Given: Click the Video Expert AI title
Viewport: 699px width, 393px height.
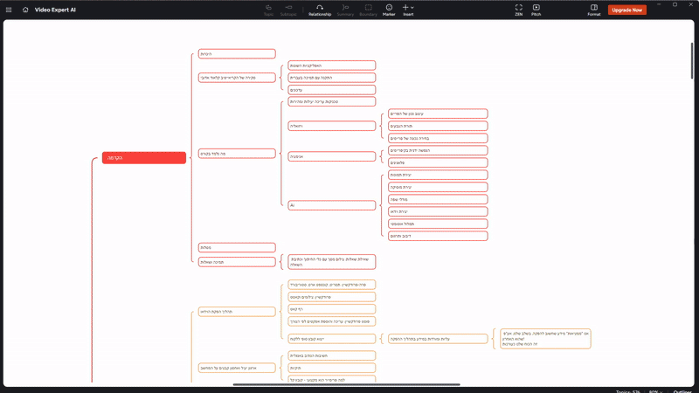Looking at the screenshot, I should [x=55, y=10].
